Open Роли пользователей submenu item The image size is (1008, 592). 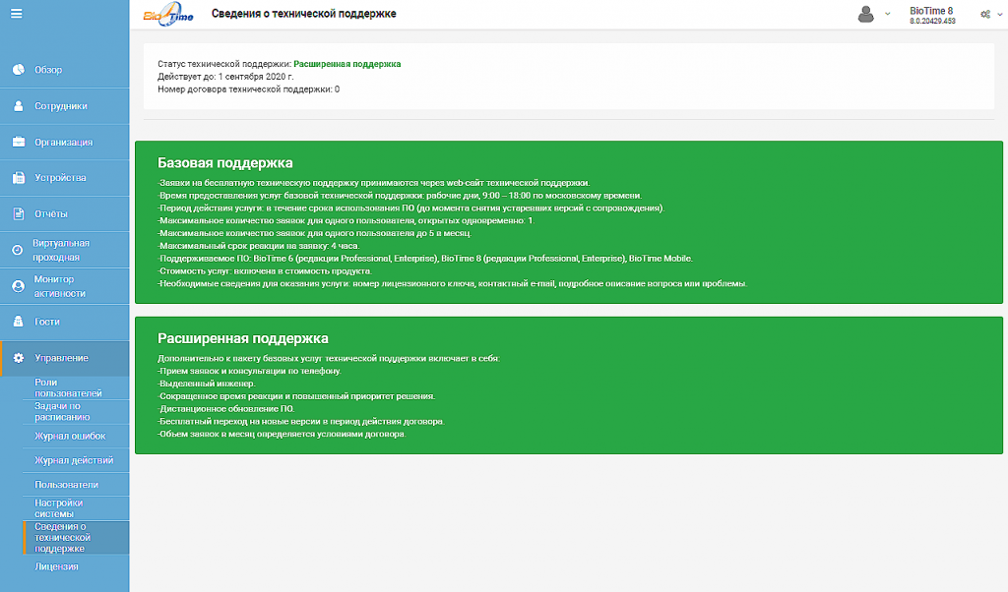(x=76, y=387)
